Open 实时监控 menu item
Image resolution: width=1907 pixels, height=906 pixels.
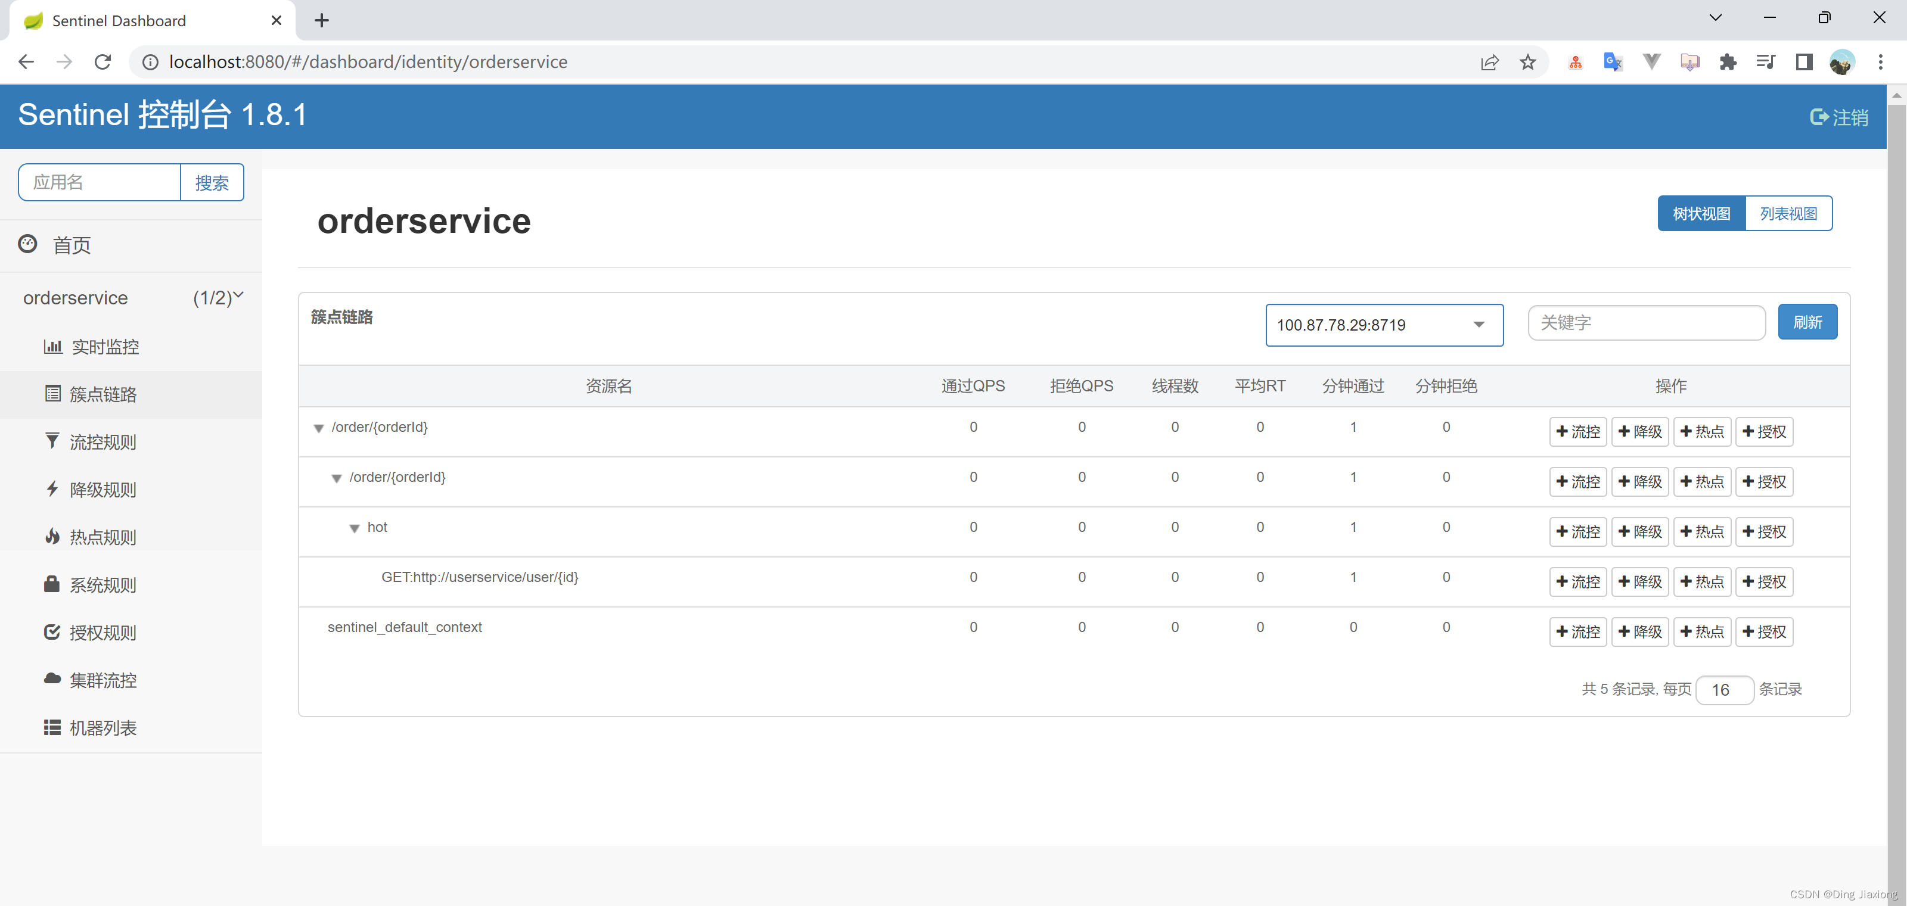click(x=105, y=347)
